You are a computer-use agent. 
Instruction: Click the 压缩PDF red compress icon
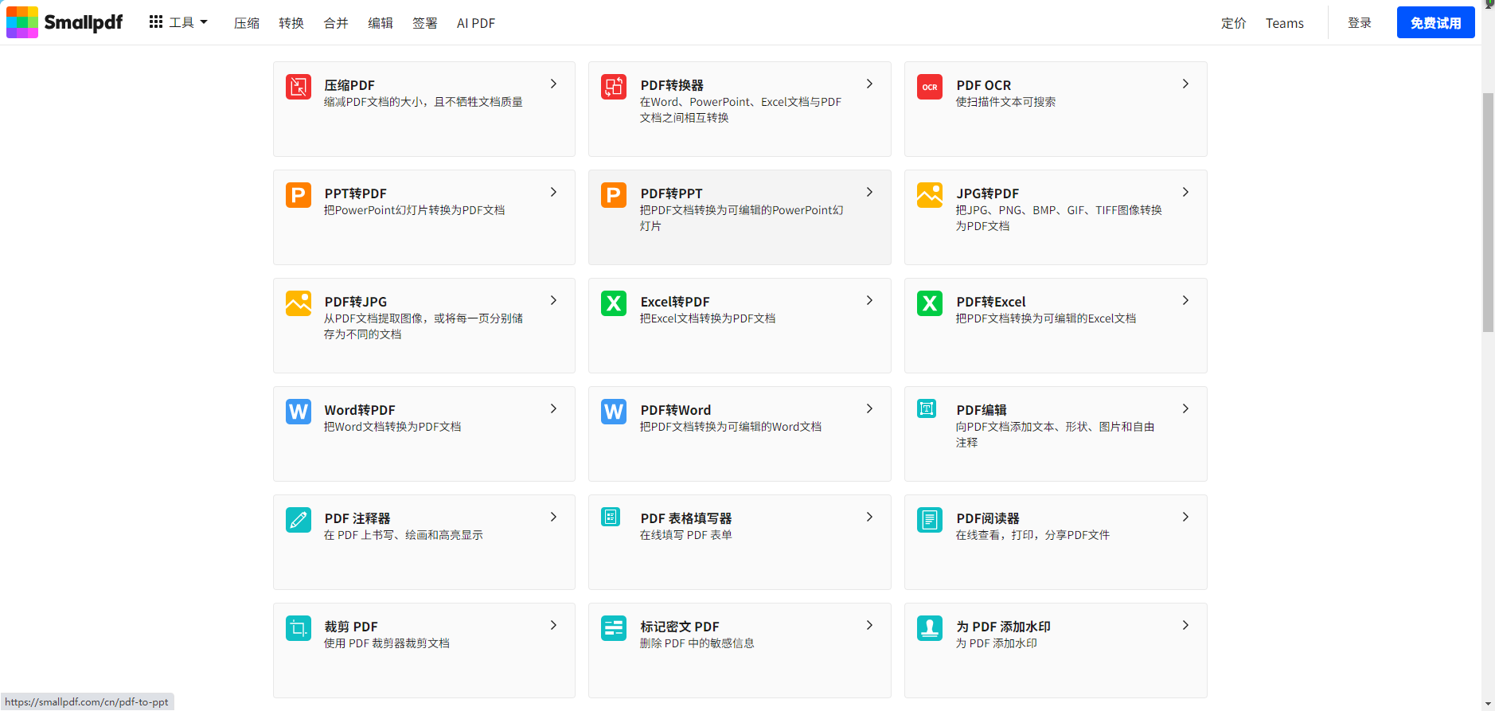299,87
